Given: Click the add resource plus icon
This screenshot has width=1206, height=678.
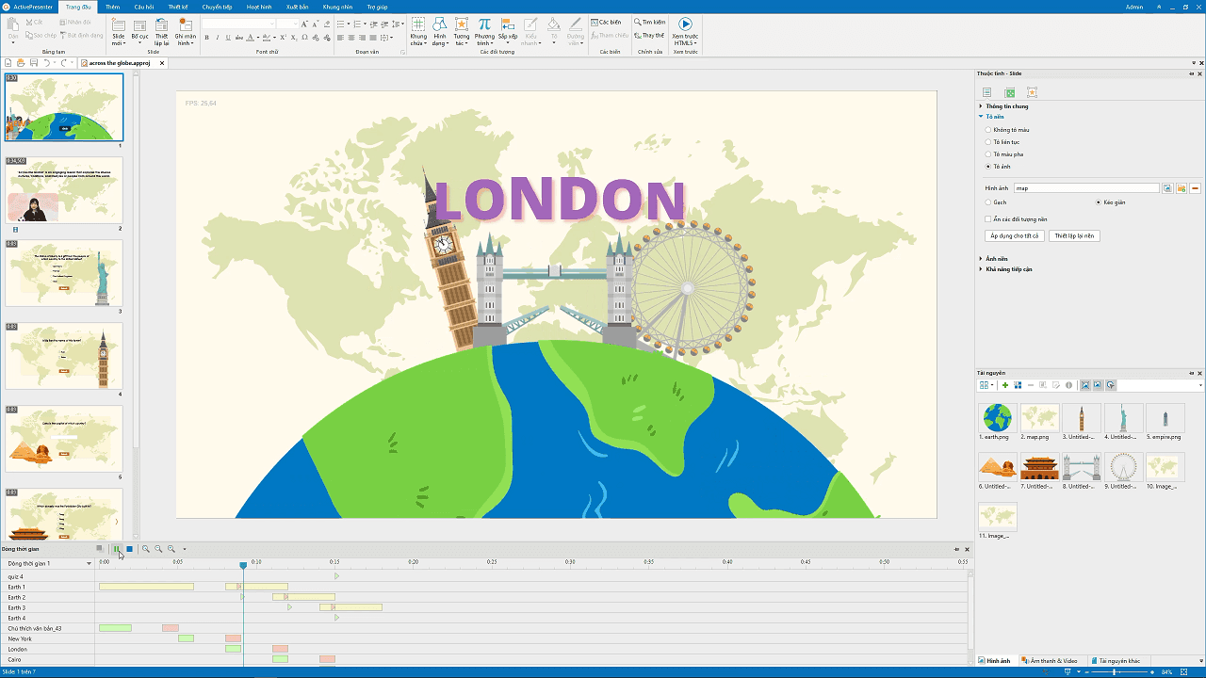Looking at the screenshot, I should coord(1004,385).
